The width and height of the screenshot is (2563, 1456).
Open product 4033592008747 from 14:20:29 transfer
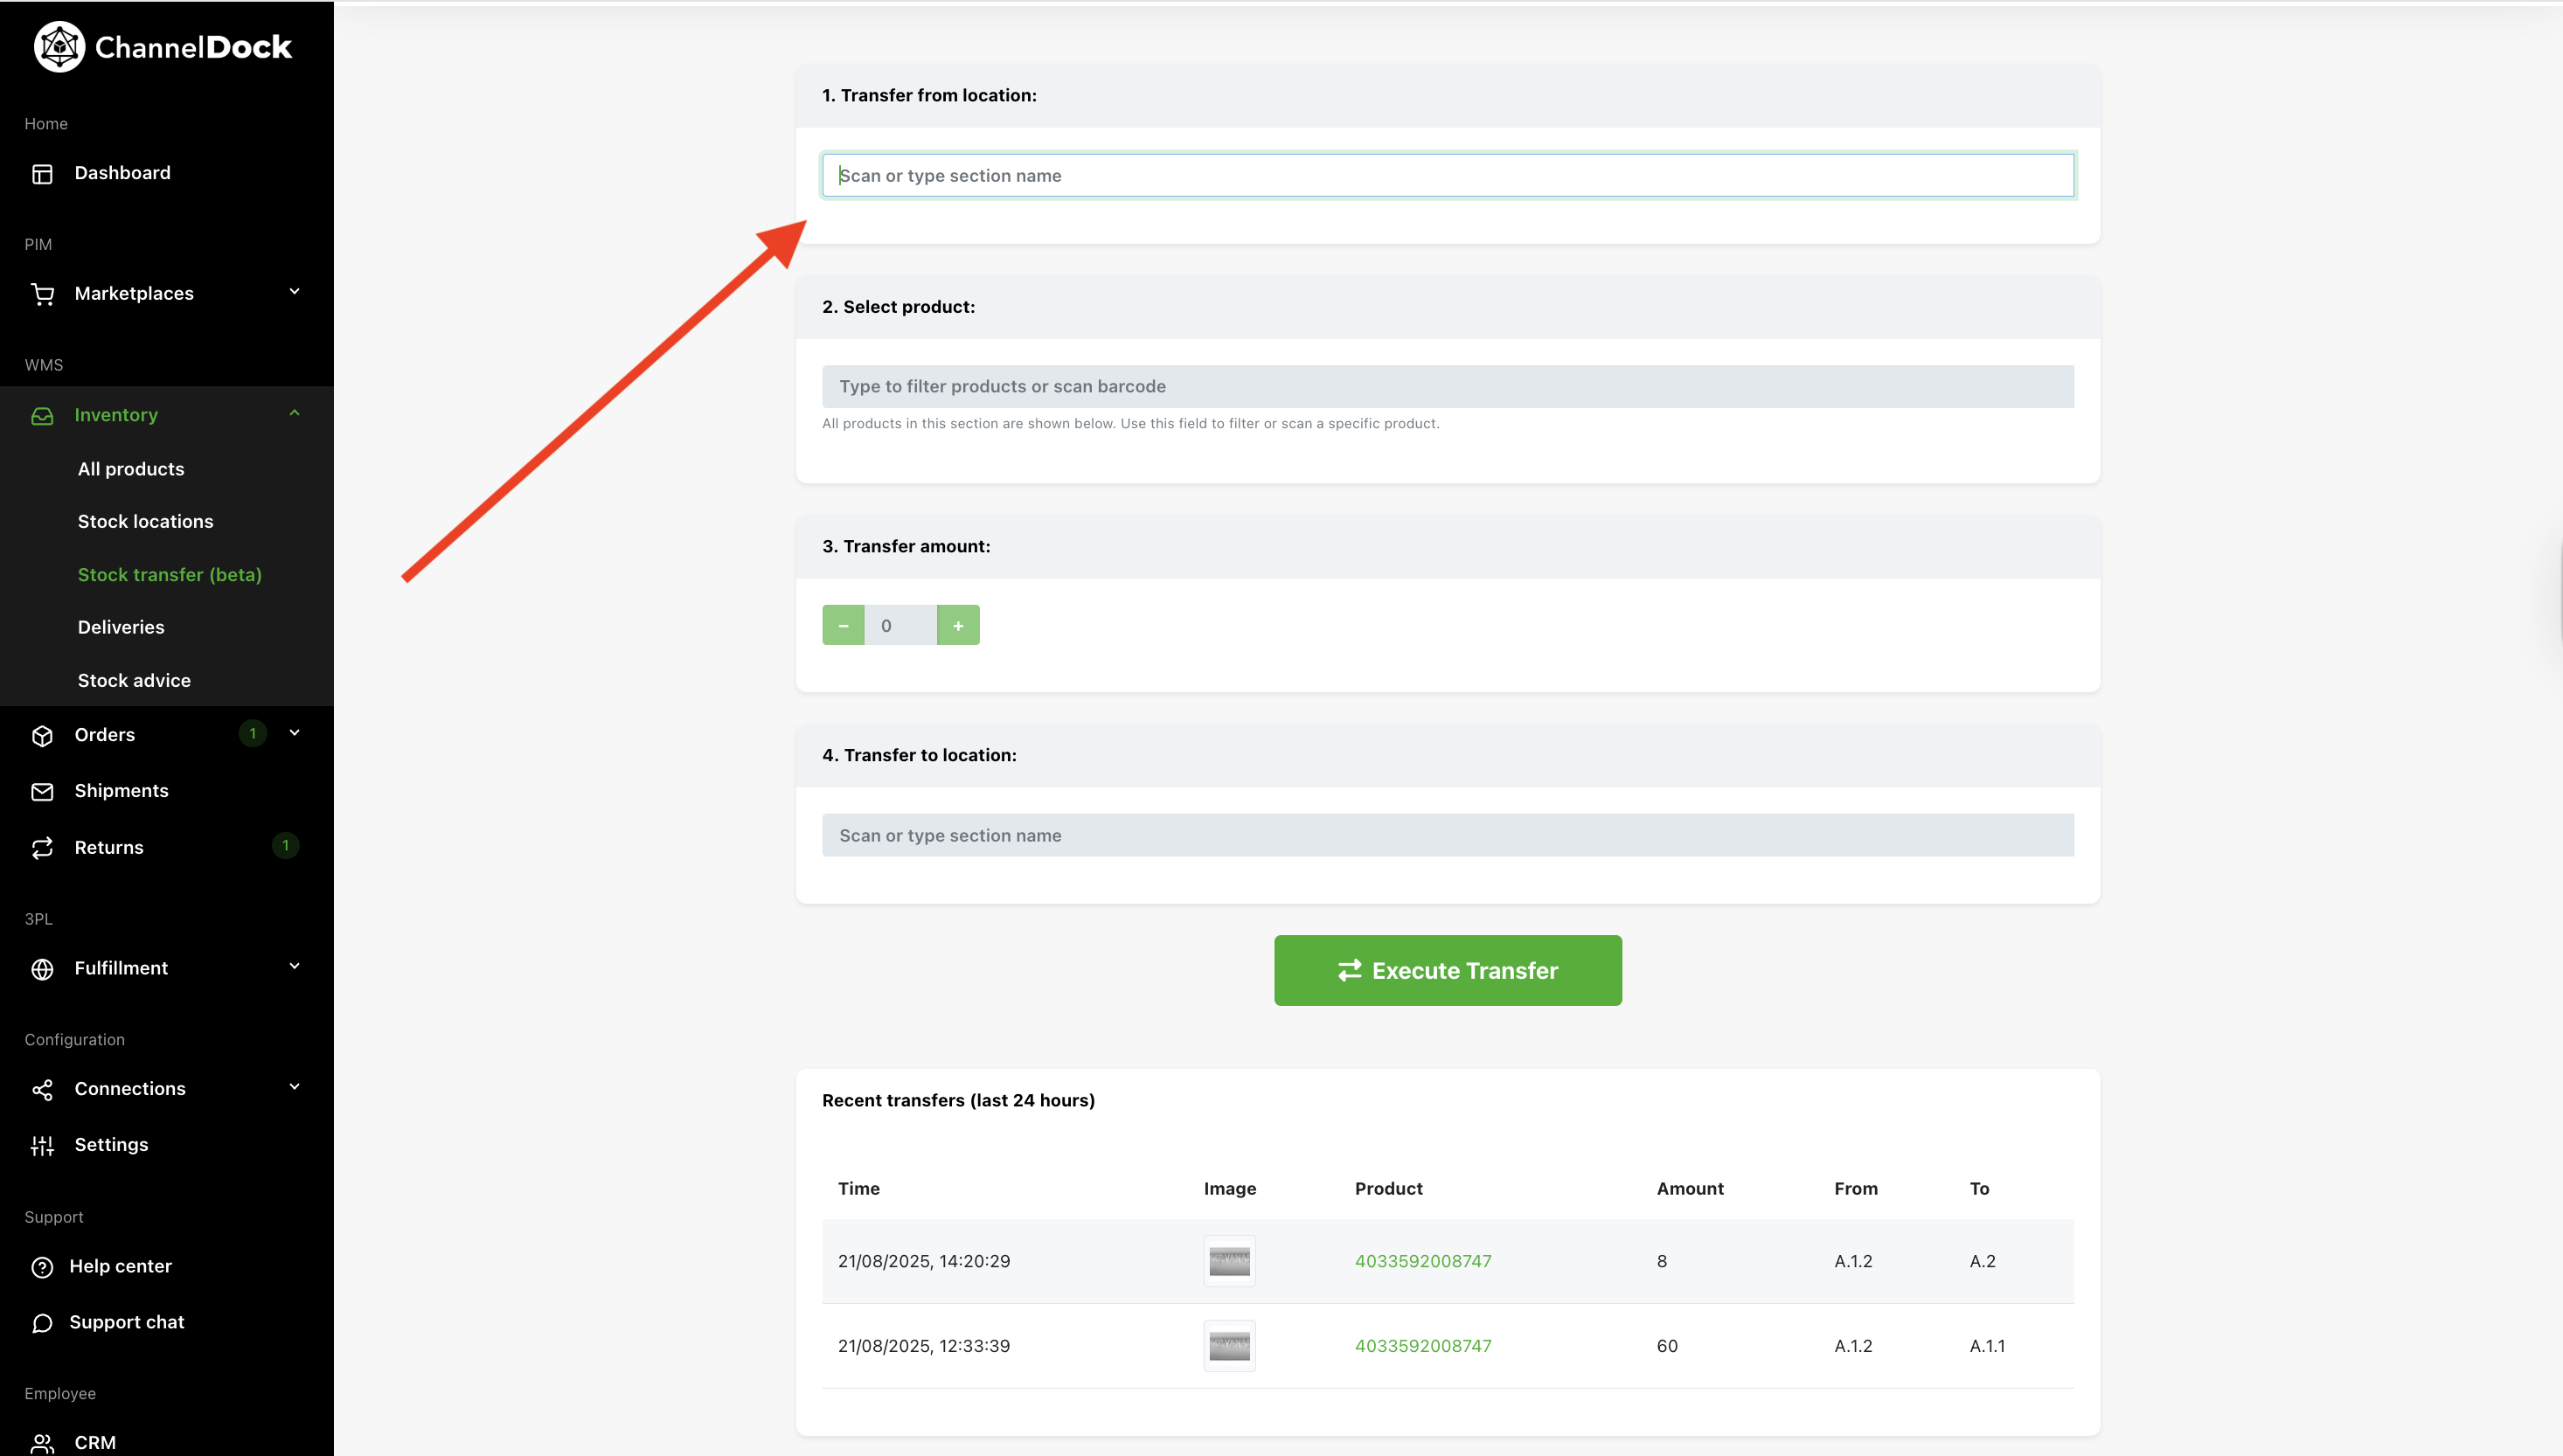[1423, 1261]
